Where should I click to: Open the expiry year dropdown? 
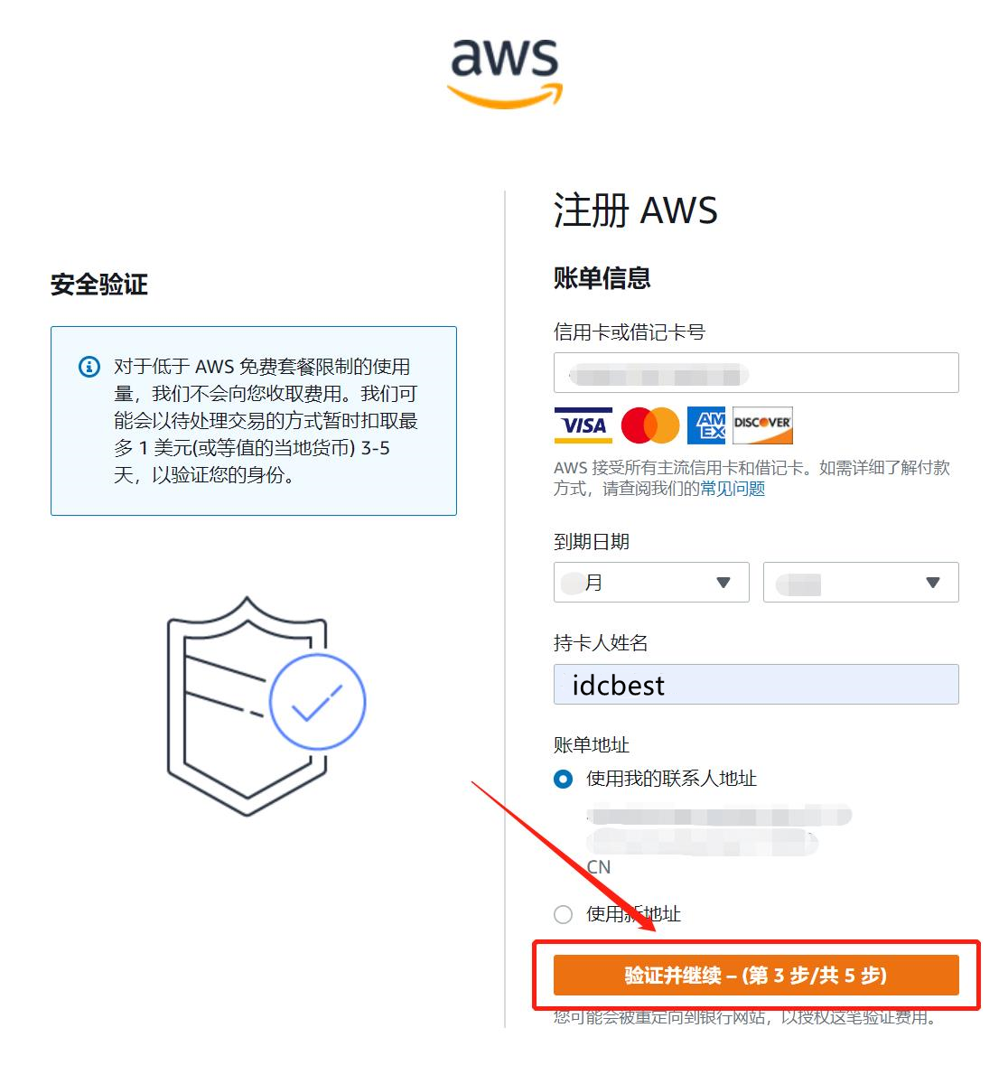861,582
